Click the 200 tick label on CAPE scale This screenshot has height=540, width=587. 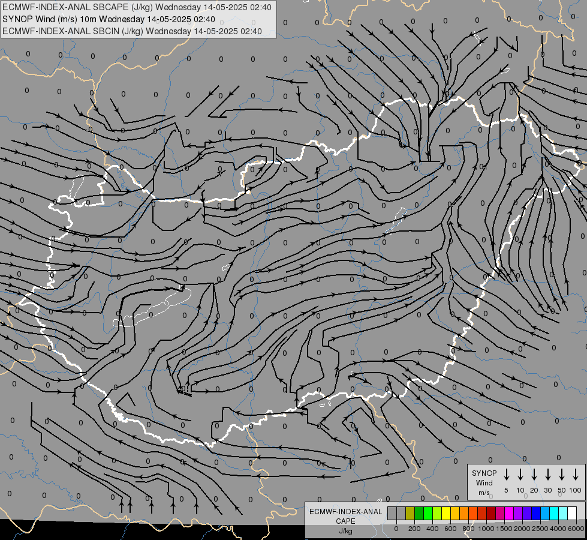(414, 529)
